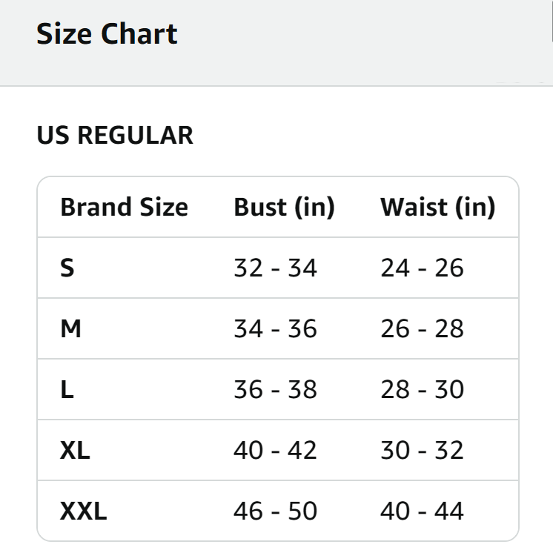Image resolution: width=553 pixels, height=553 pixels.
Task: Click the Brand Size column header
Action: tap(124, 207)
